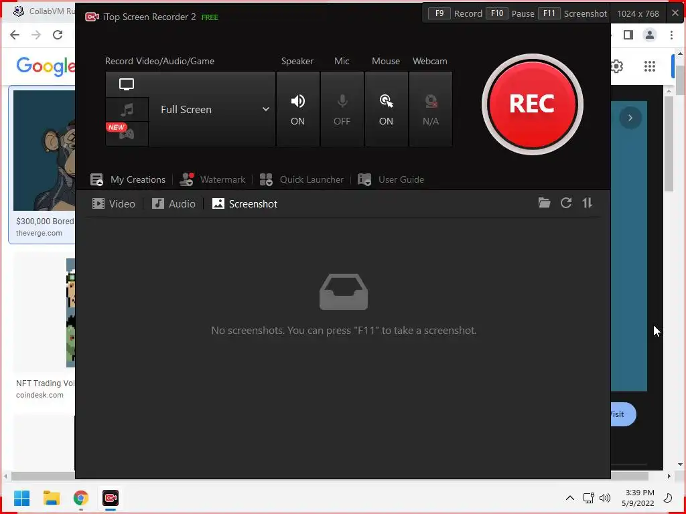Viewport: 686px width, 514px height.
Task: Click the F10 Pause hotkey label
Action: (x=510, y=13)
